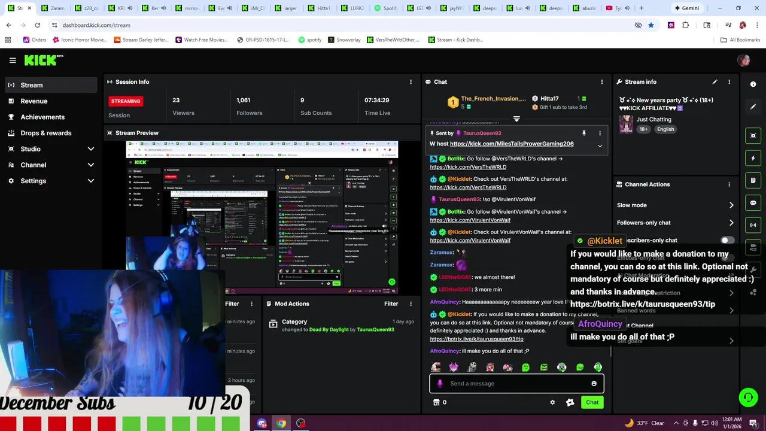Select Stream in the sidebar
766x431 pixels.
pyautogui.click(x=51, y=85)
